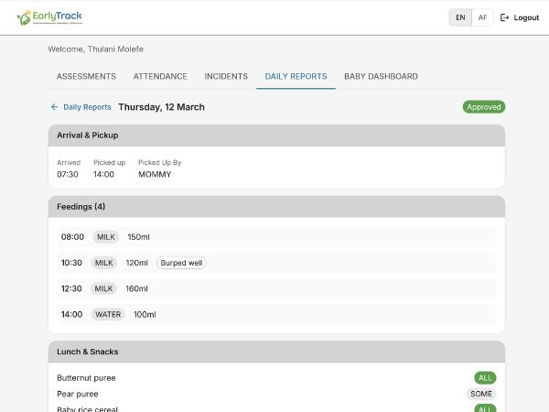Viewport: 549px width, 412px height.
Task: Click the ALL badge for Butternut puree
Action: pyautogui.click(x=485, y=377)
